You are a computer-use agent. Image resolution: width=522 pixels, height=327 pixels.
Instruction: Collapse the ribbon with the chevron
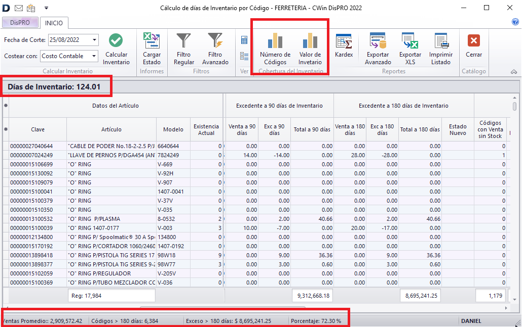514,71
